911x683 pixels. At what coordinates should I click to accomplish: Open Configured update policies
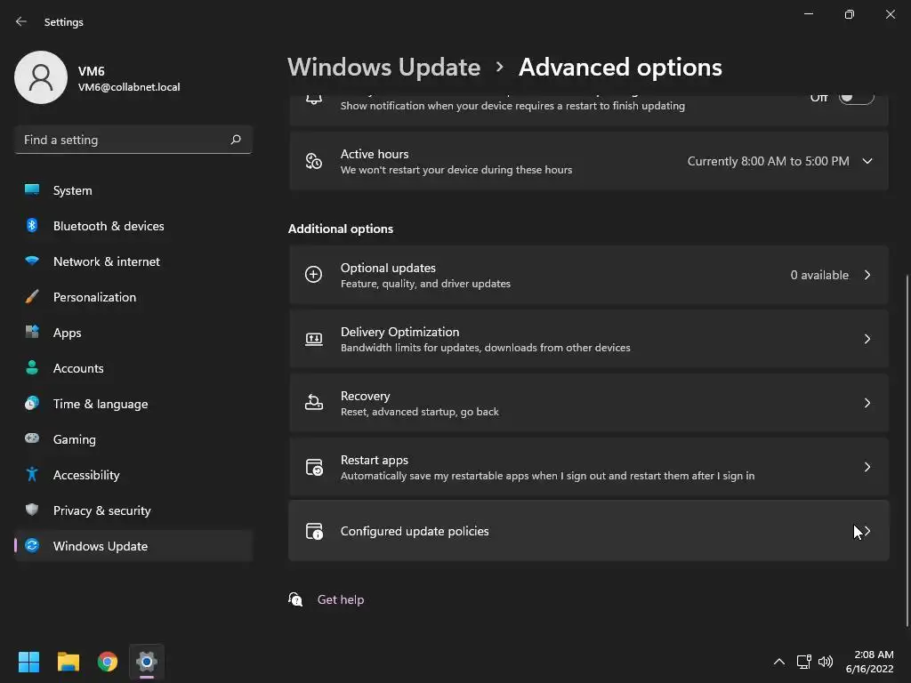click(x=588, y=531)
